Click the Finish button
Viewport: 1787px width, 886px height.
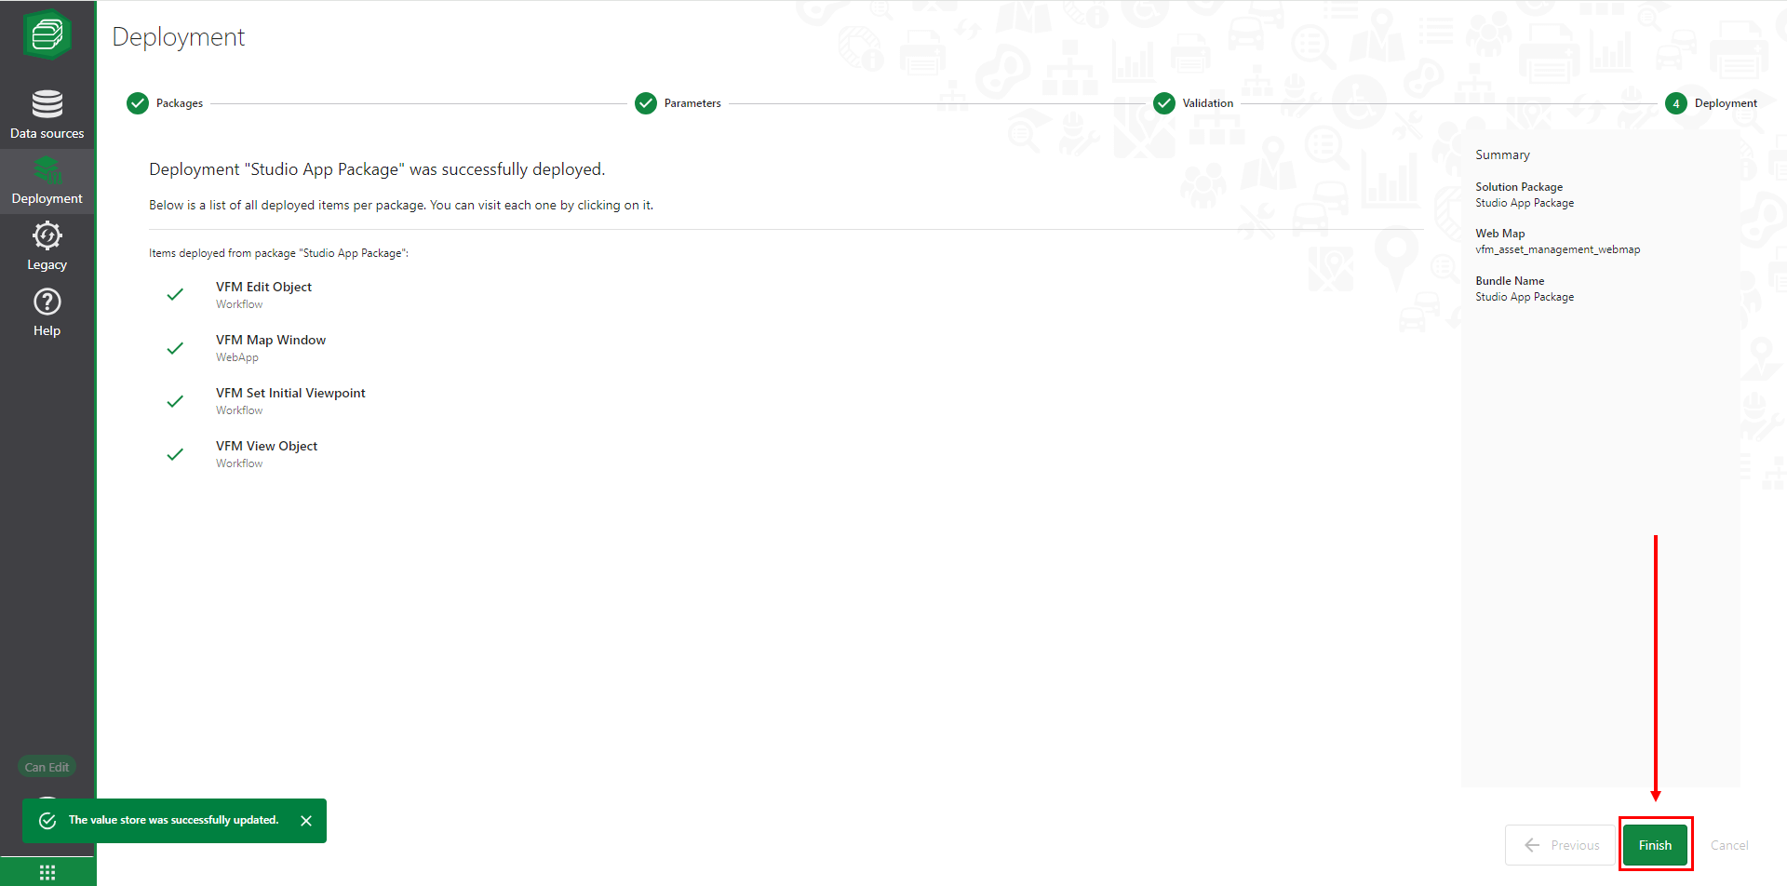coord(1655,845)
